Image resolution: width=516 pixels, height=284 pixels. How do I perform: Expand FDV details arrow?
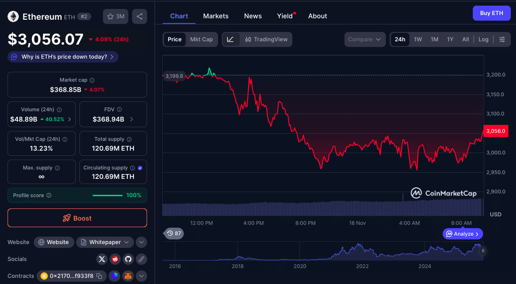click(132, 119)
